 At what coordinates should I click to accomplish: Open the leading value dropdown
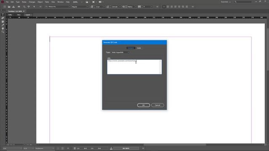click(x=120, y=7)
